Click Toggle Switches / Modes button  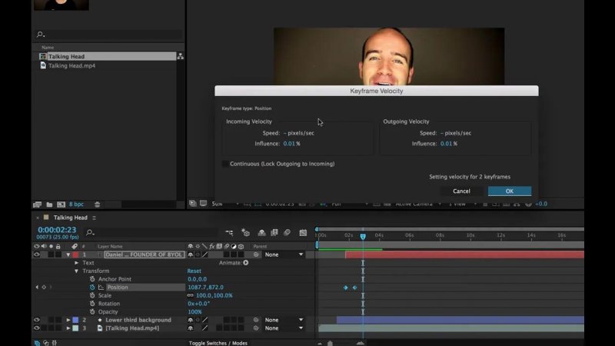tap(218, 343)
